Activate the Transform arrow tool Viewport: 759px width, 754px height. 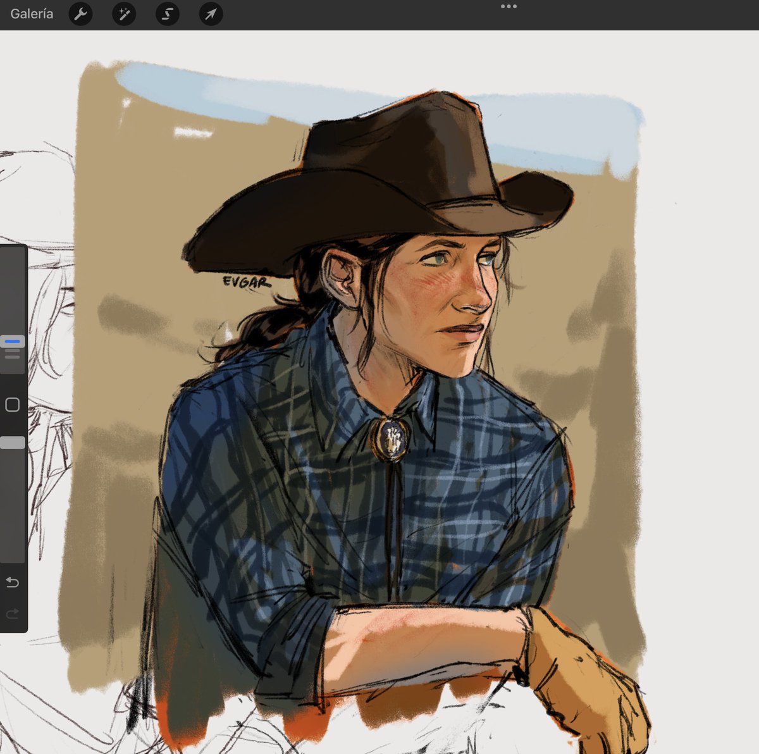[x=211, y=14]
